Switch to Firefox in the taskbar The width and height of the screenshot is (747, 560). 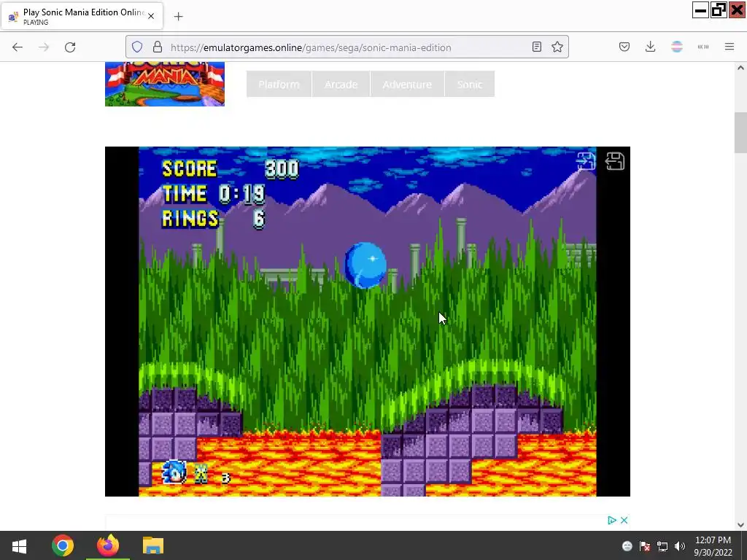coord(108,545)
